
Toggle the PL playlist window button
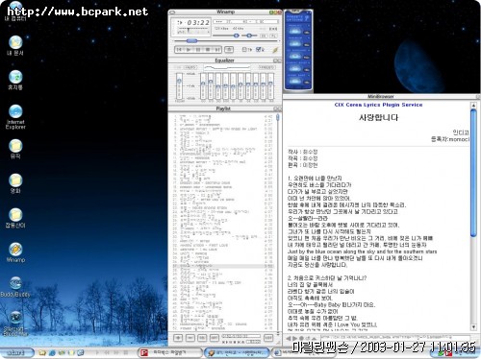[x=273, y=36]
